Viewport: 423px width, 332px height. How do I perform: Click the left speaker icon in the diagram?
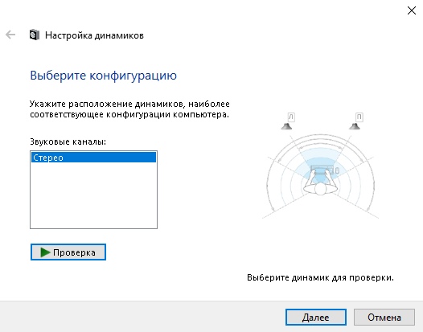[286, 126]
